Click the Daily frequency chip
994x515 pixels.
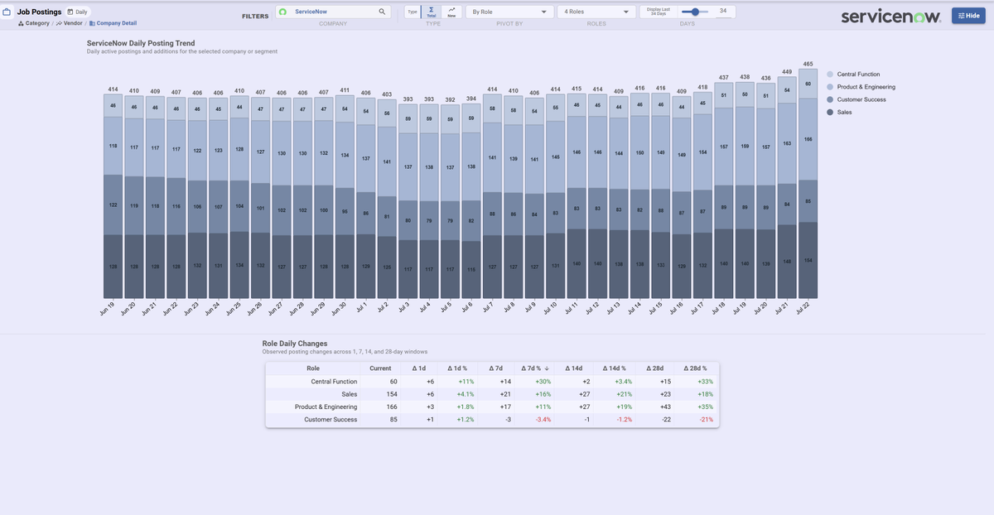point(78,12)
